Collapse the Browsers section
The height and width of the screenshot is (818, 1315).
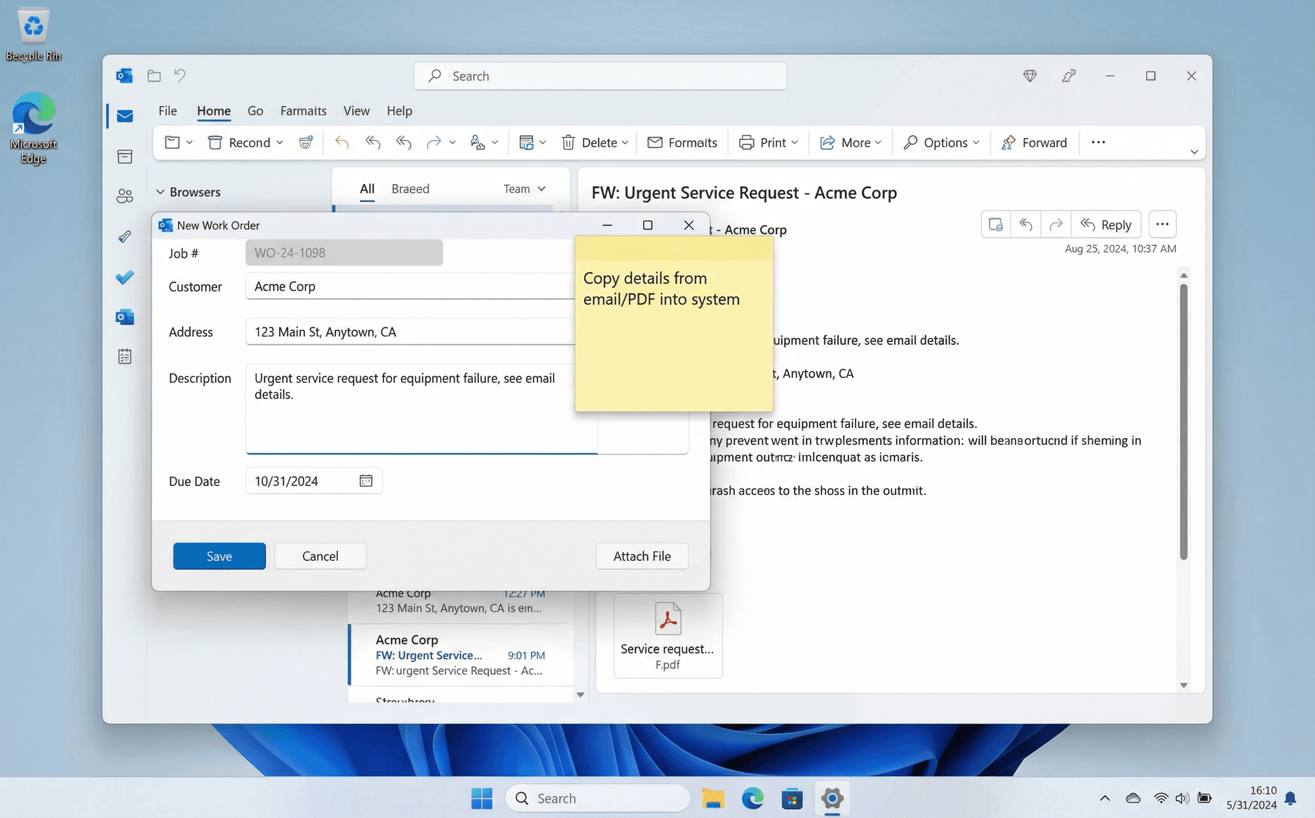pyautogui.click(x=161, y=191)
